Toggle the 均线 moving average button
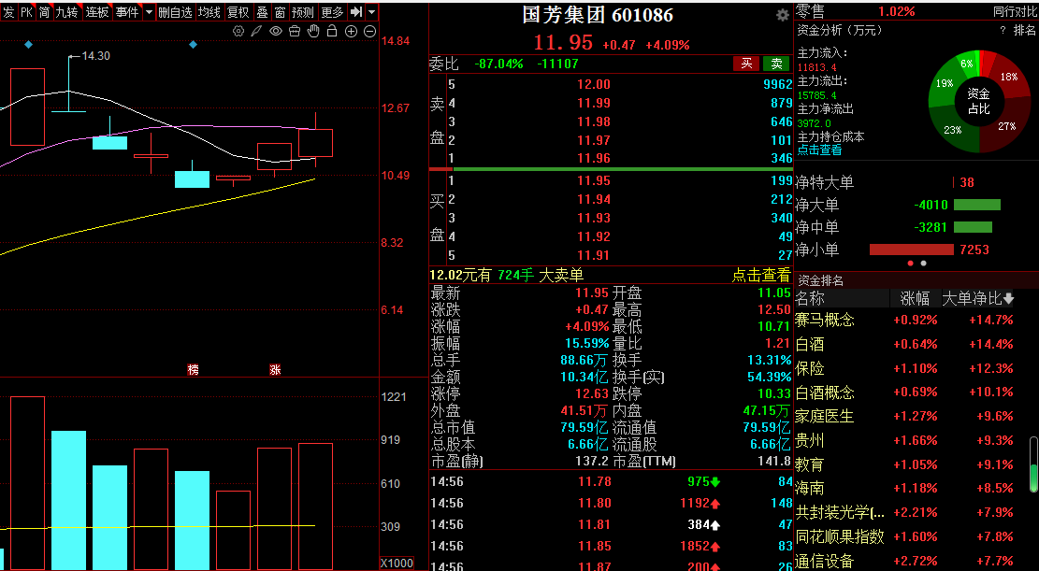 (209, 12)
